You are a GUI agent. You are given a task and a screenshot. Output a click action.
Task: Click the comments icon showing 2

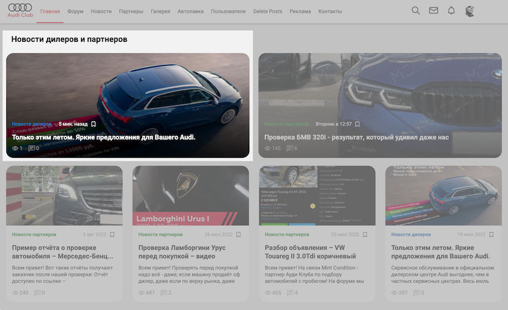tap(164, 292)
